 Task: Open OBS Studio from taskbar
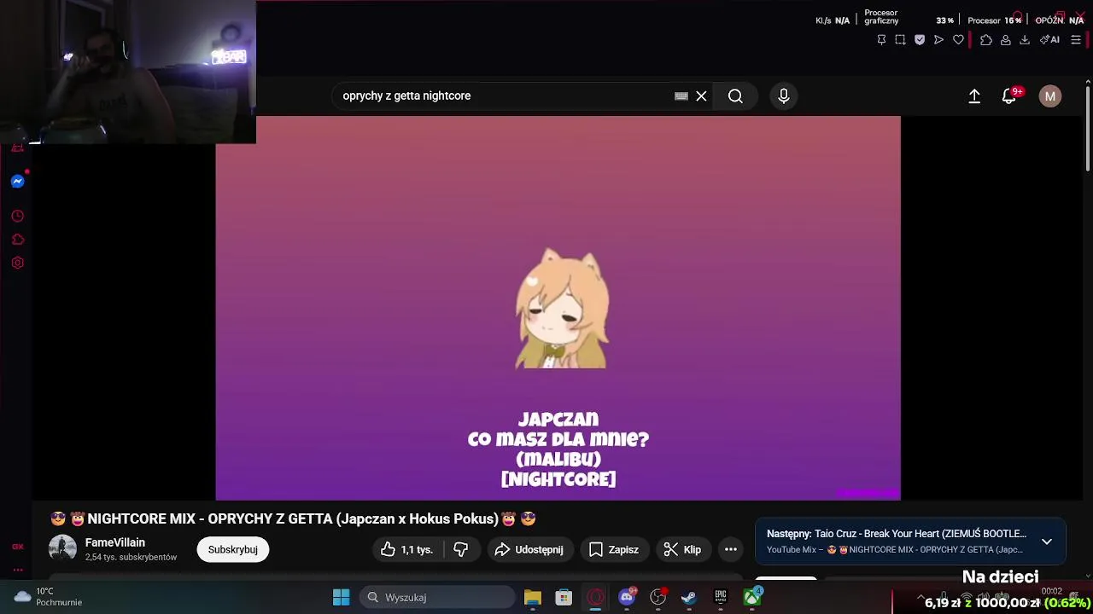pyautogui.click(x=658, y=598)
